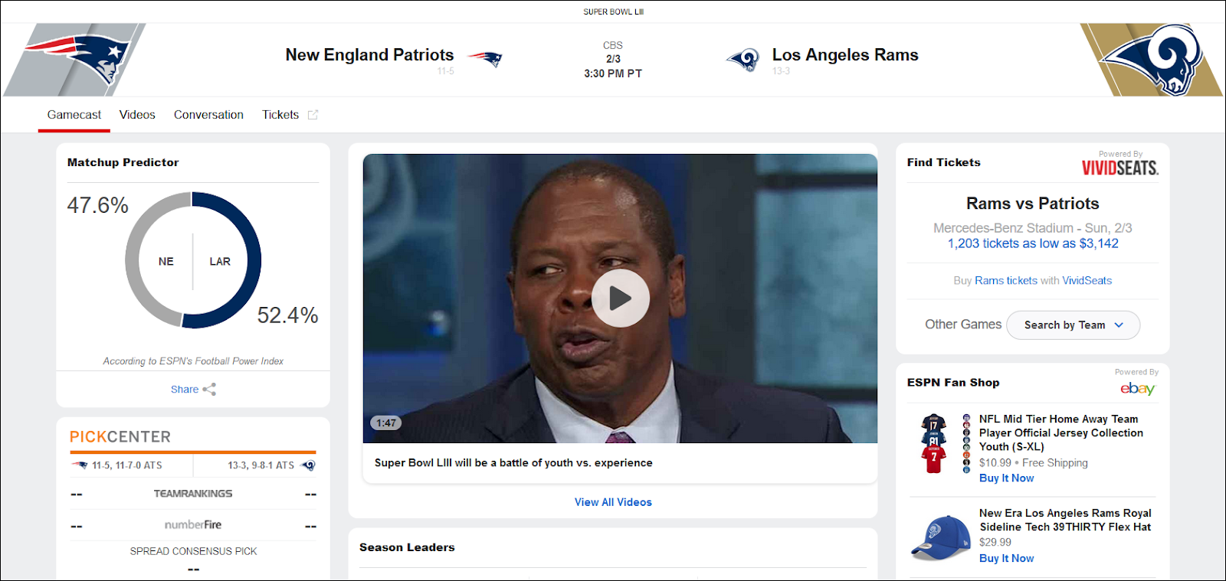Click Rams tickets link with VividSeats
Screen dimensions: 1226x581
pyautogui.click(x=1006, y=281)
